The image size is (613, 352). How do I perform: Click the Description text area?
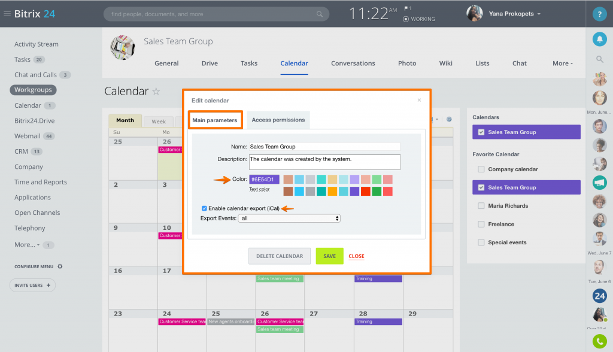(x=324, y=162)
